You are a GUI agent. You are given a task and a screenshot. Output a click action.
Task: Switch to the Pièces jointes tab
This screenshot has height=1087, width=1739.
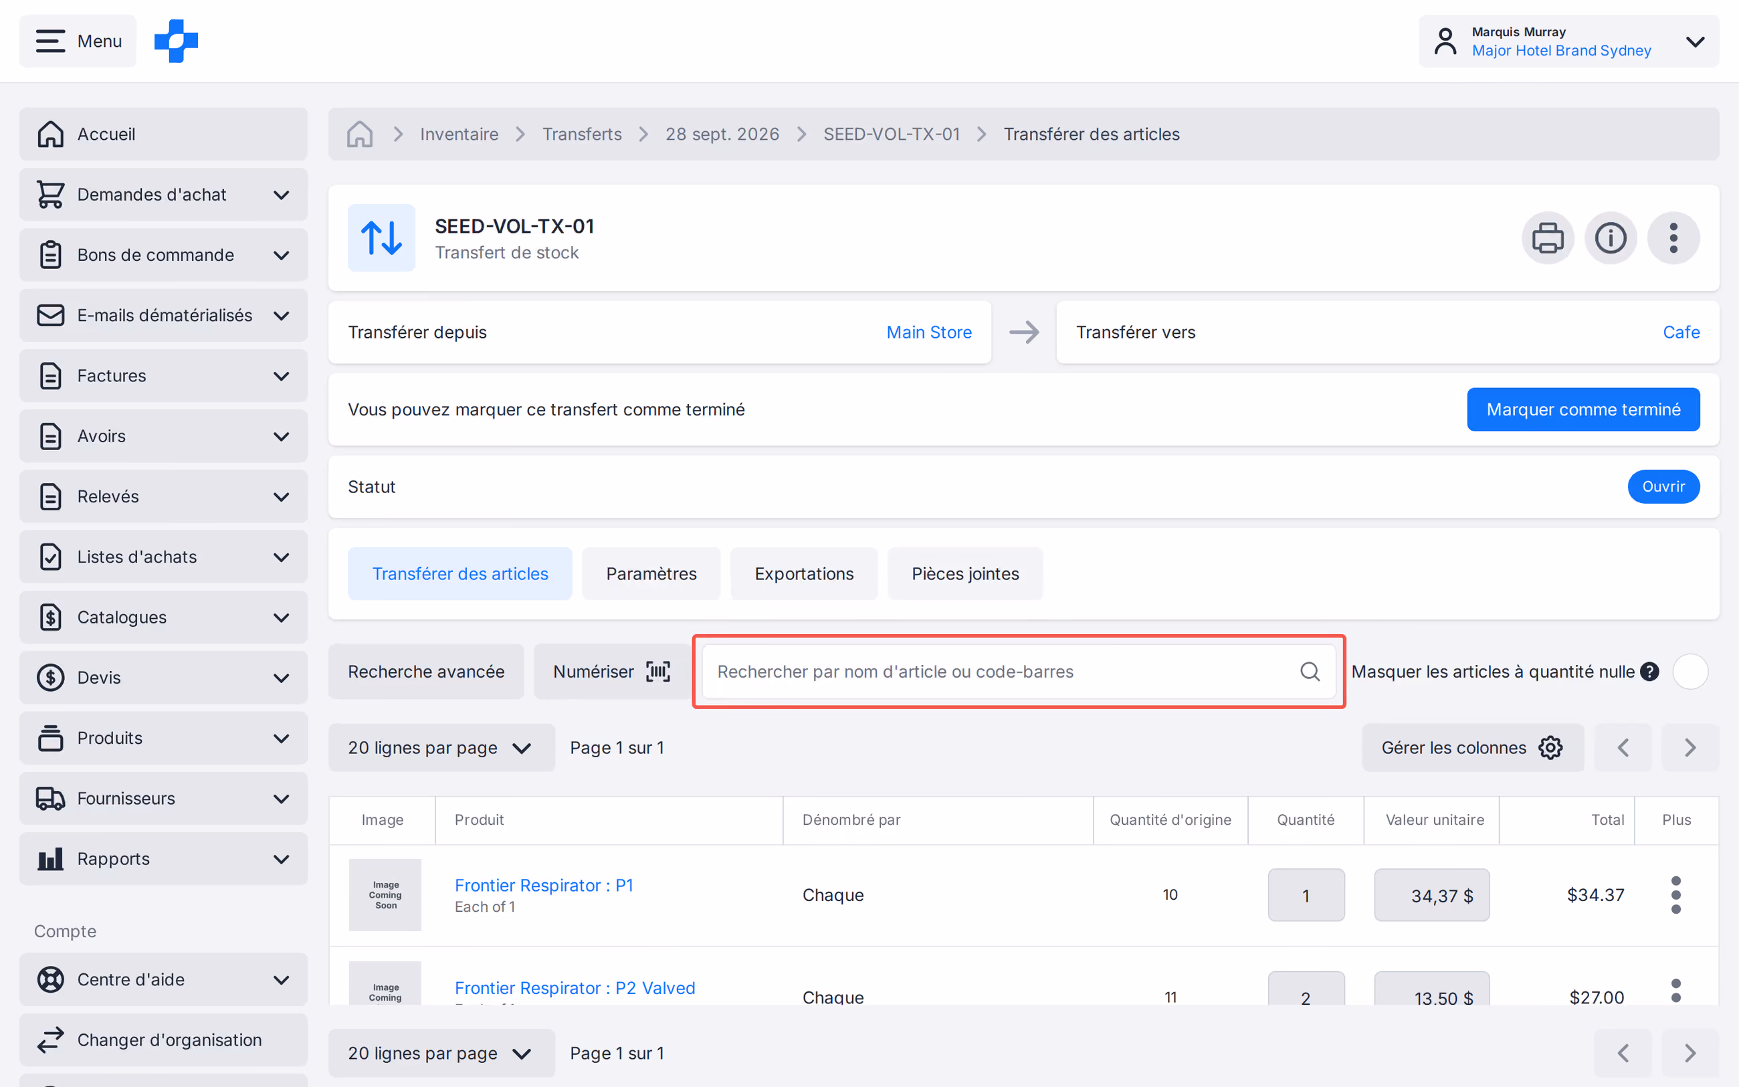965,574
